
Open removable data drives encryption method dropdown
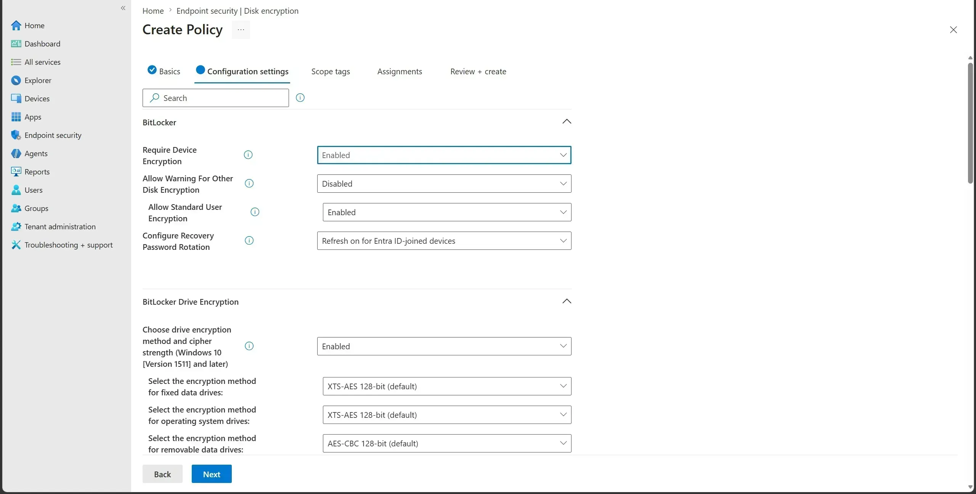[x=447, y=443]
